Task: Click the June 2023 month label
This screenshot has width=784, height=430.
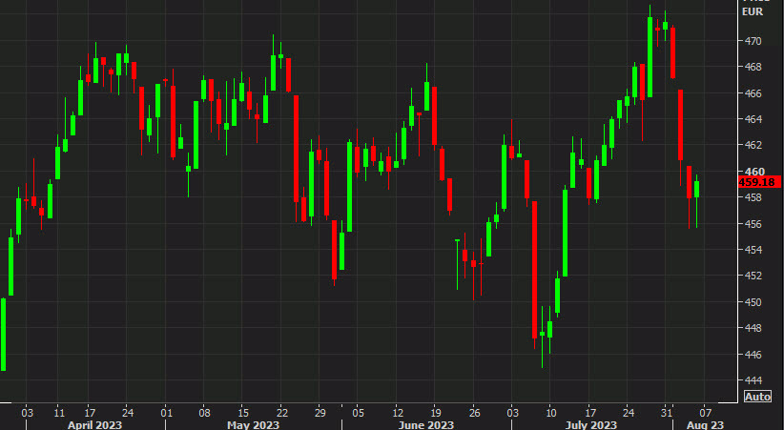Action: coord(426,425)
